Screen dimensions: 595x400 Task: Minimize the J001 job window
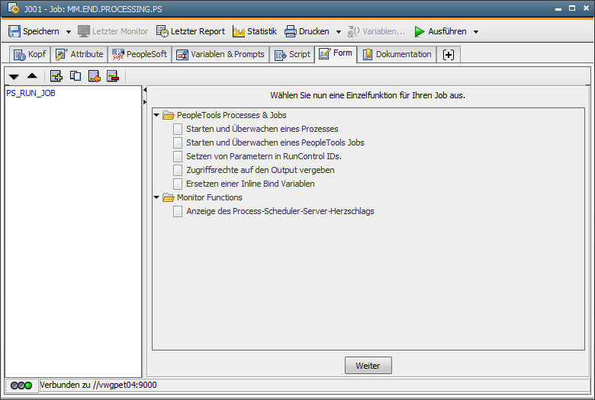point(558,8)
